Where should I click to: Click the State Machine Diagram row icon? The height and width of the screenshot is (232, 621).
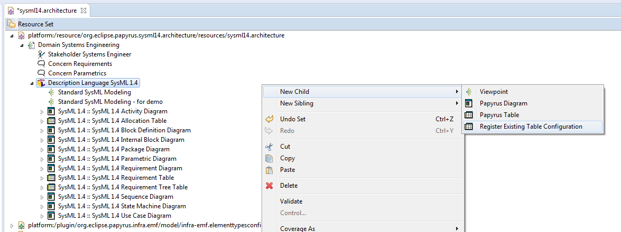coord(51,206)
